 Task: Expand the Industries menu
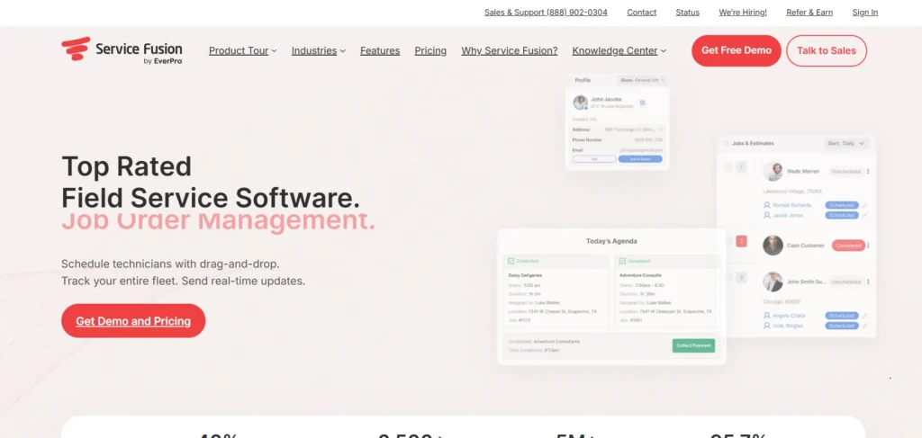pos(319,51)
